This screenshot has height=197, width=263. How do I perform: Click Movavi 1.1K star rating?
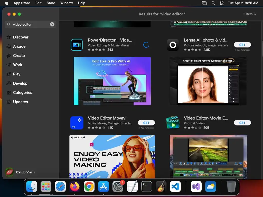coord(100,128)
